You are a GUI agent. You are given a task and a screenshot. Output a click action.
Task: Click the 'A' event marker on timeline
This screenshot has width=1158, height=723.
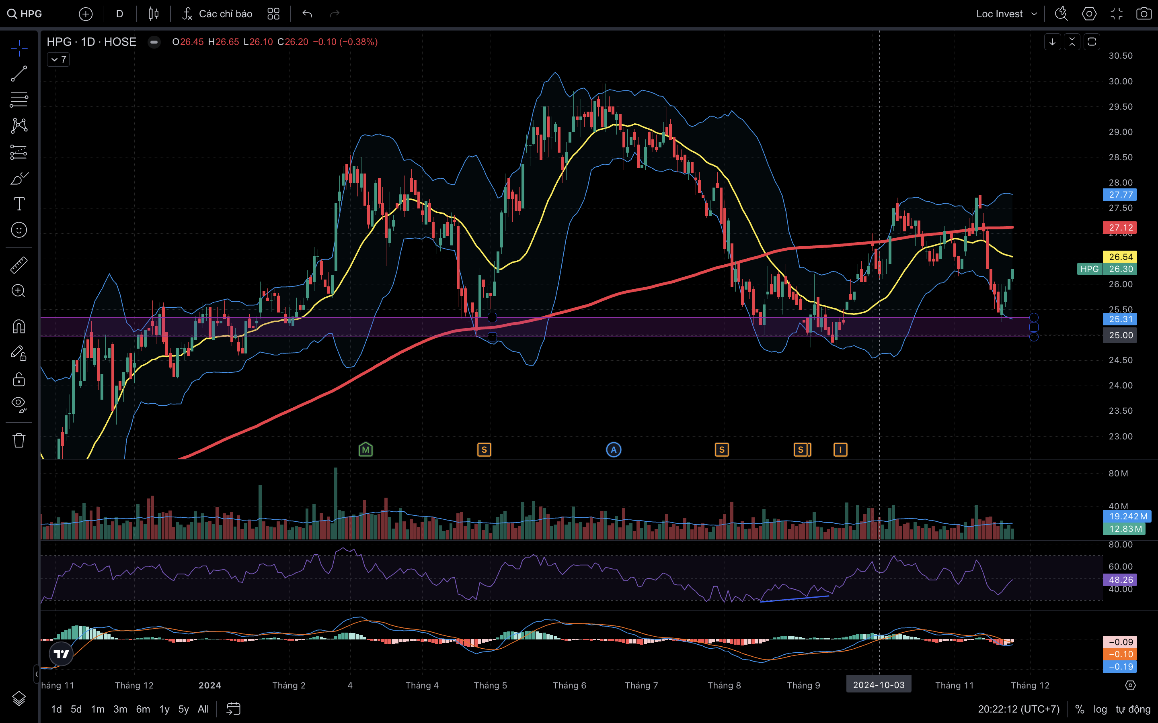point(614,449)
